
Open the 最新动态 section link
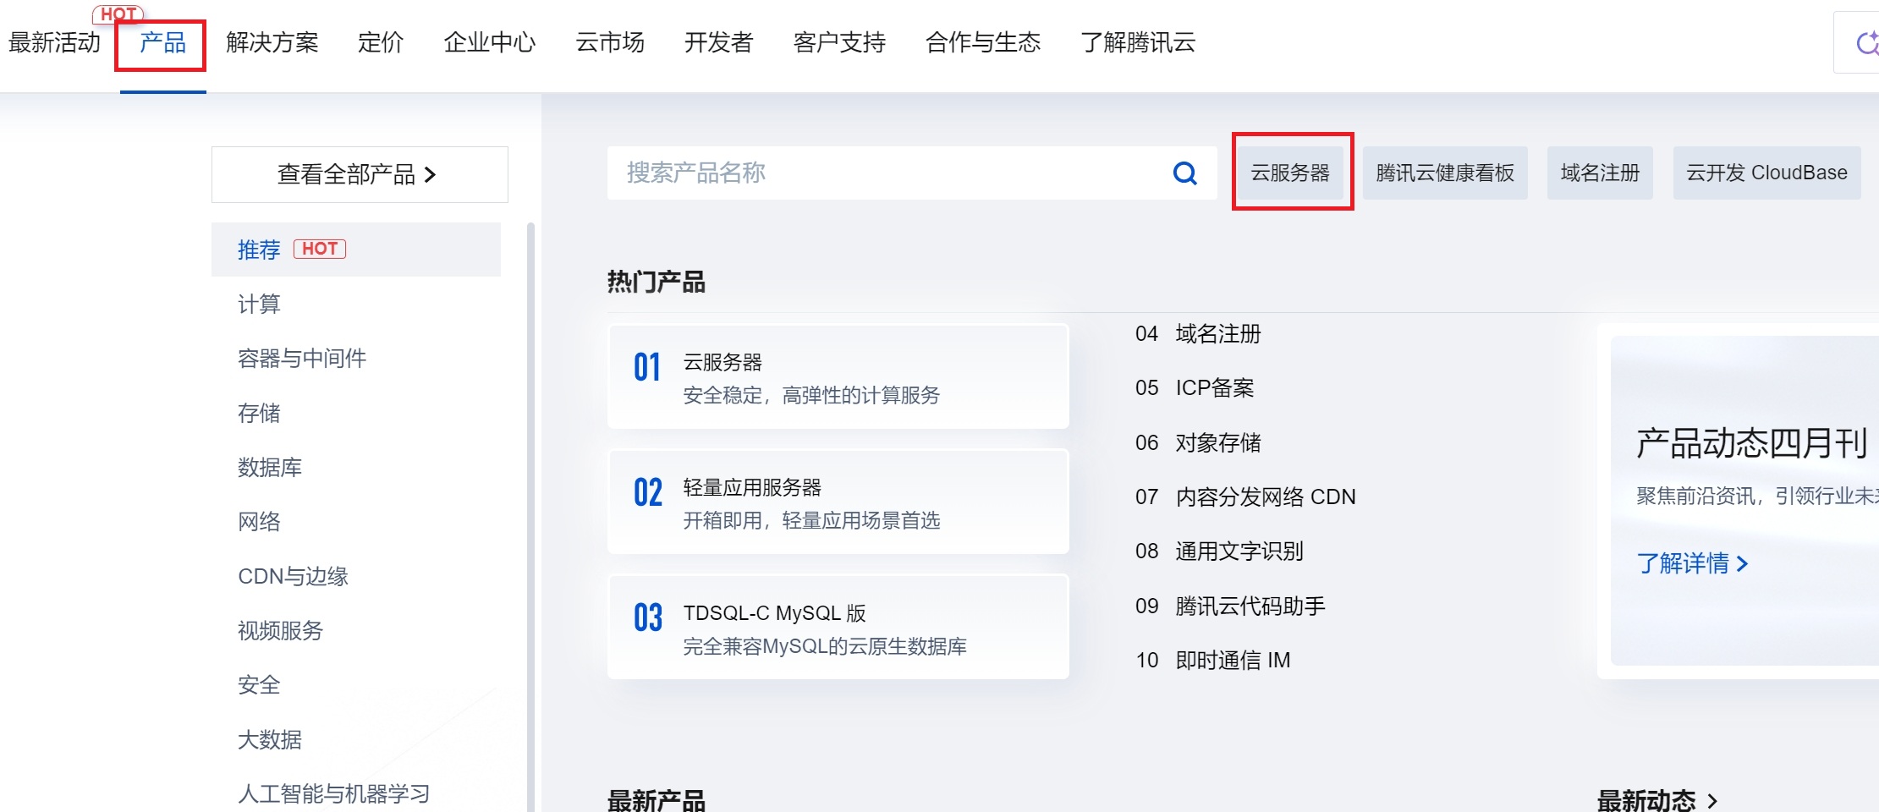(x=1656, y=800)
